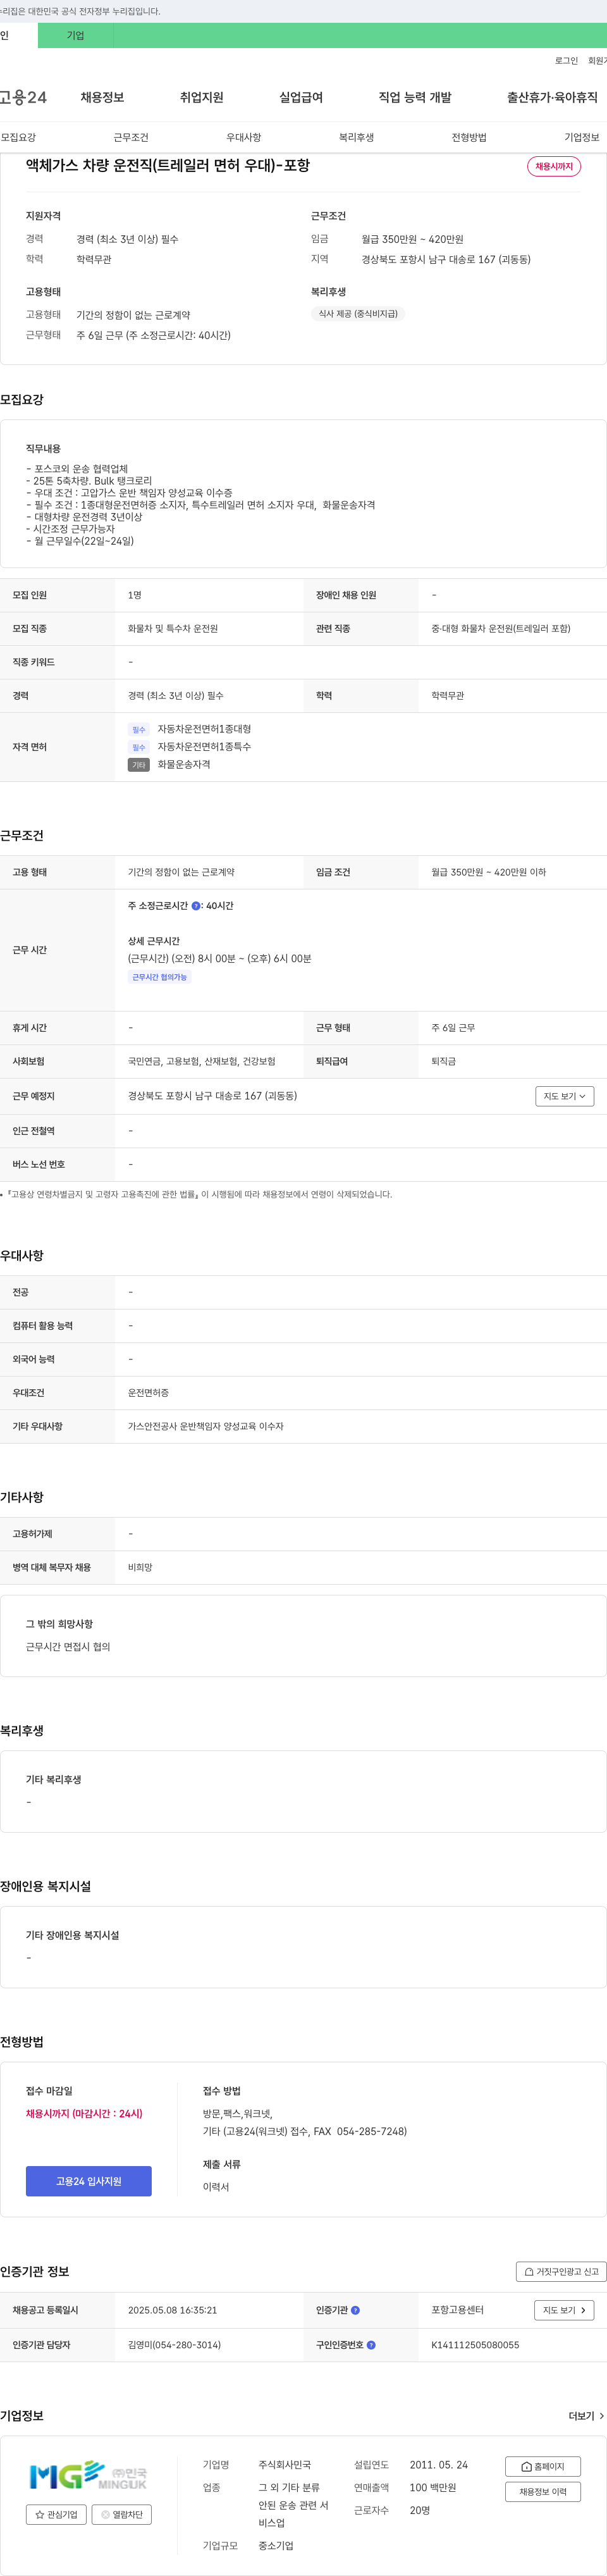This screenshot has height=2576, width=607.
Task: Jump to the 기업정보 section tab
Action: coord(582,137)
